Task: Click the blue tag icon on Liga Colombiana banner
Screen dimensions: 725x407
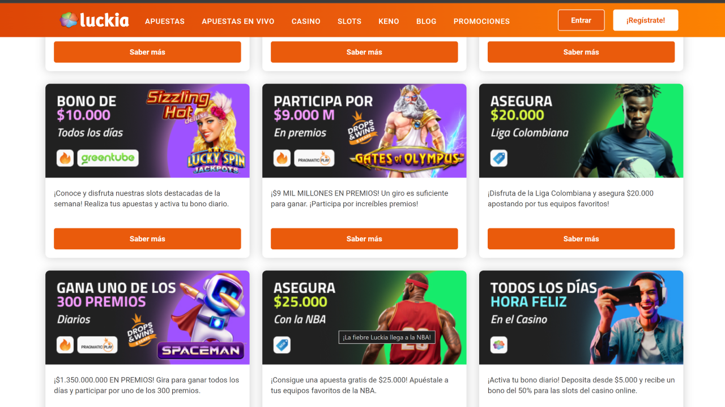Action: pyautogui.click(x=499, y=158)
